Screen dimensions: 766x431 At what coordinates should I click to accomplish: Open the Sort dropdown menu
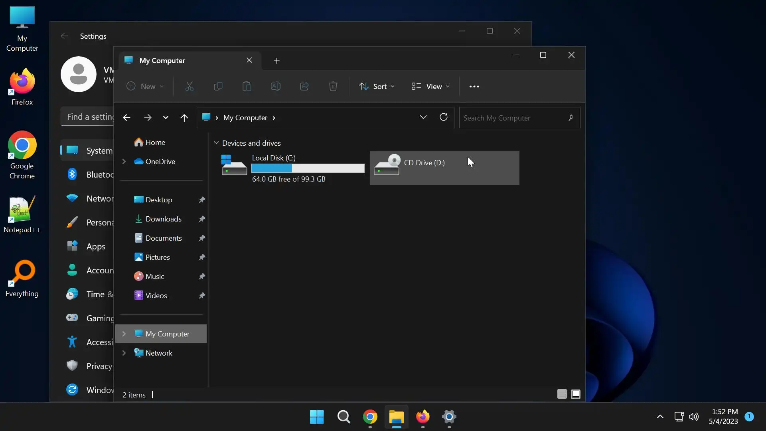tap(377, 87)
